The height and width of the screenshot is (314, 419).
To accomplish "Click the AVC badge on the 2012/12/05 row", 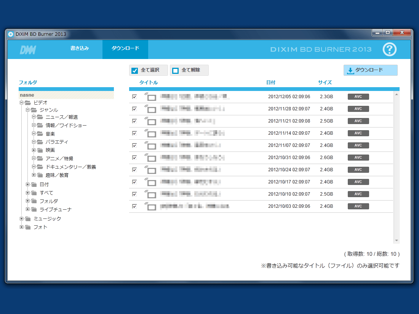I will [358, 97].
